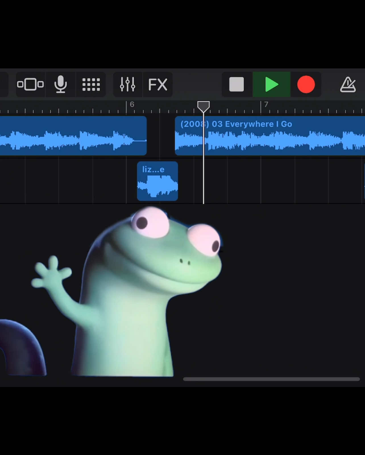365x455 pixels.
Task: Toggle the metronome icon
Action: coord(348,85)
